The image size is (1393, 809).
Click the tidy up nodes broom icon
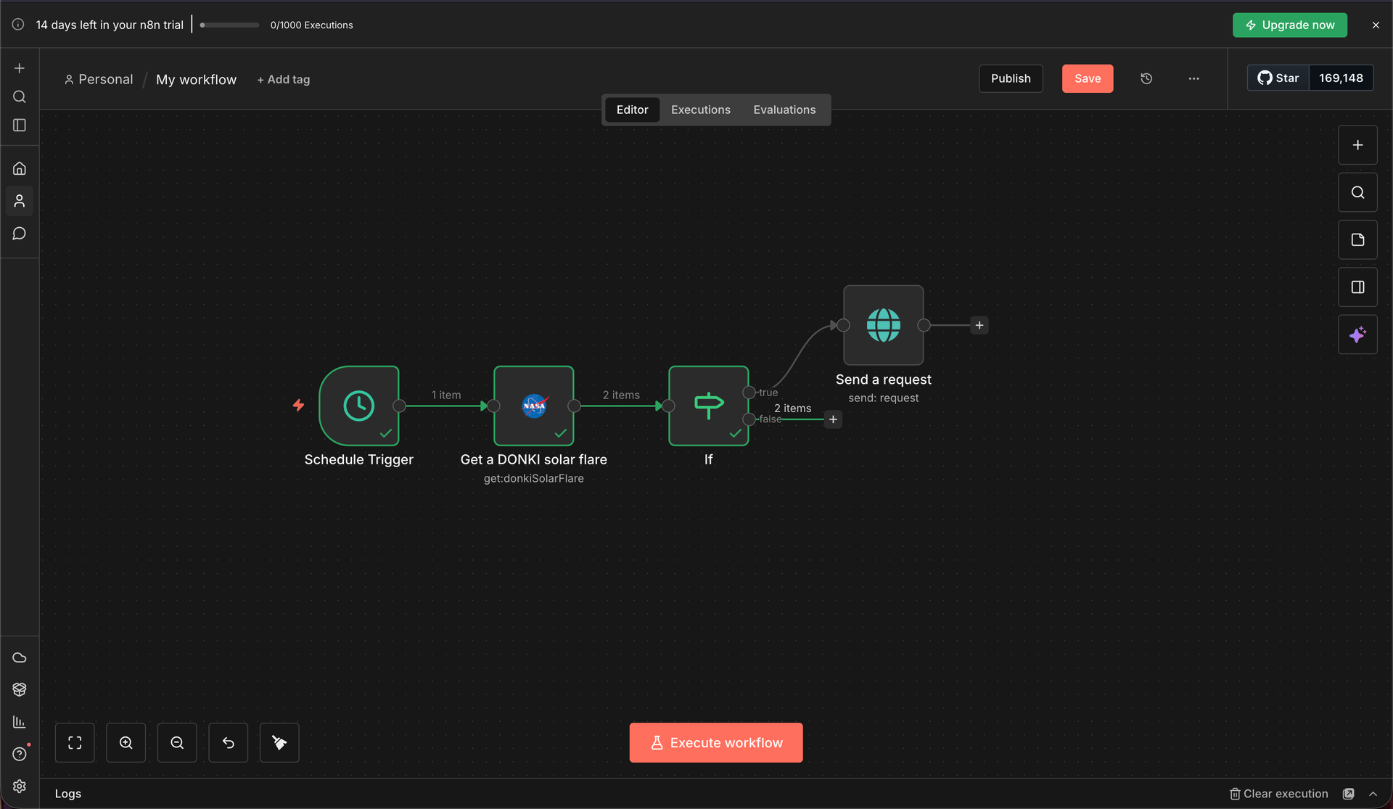pyautogui.click(x=279, y=742)
